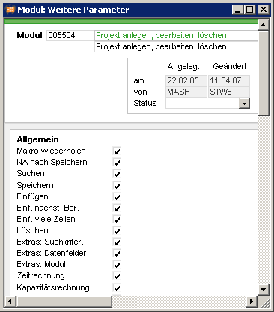Image resolution: width=274 pixels, height=312 pixels.
Task: Click the vertical scrollbar down arrow
Action: click(264, 289)
